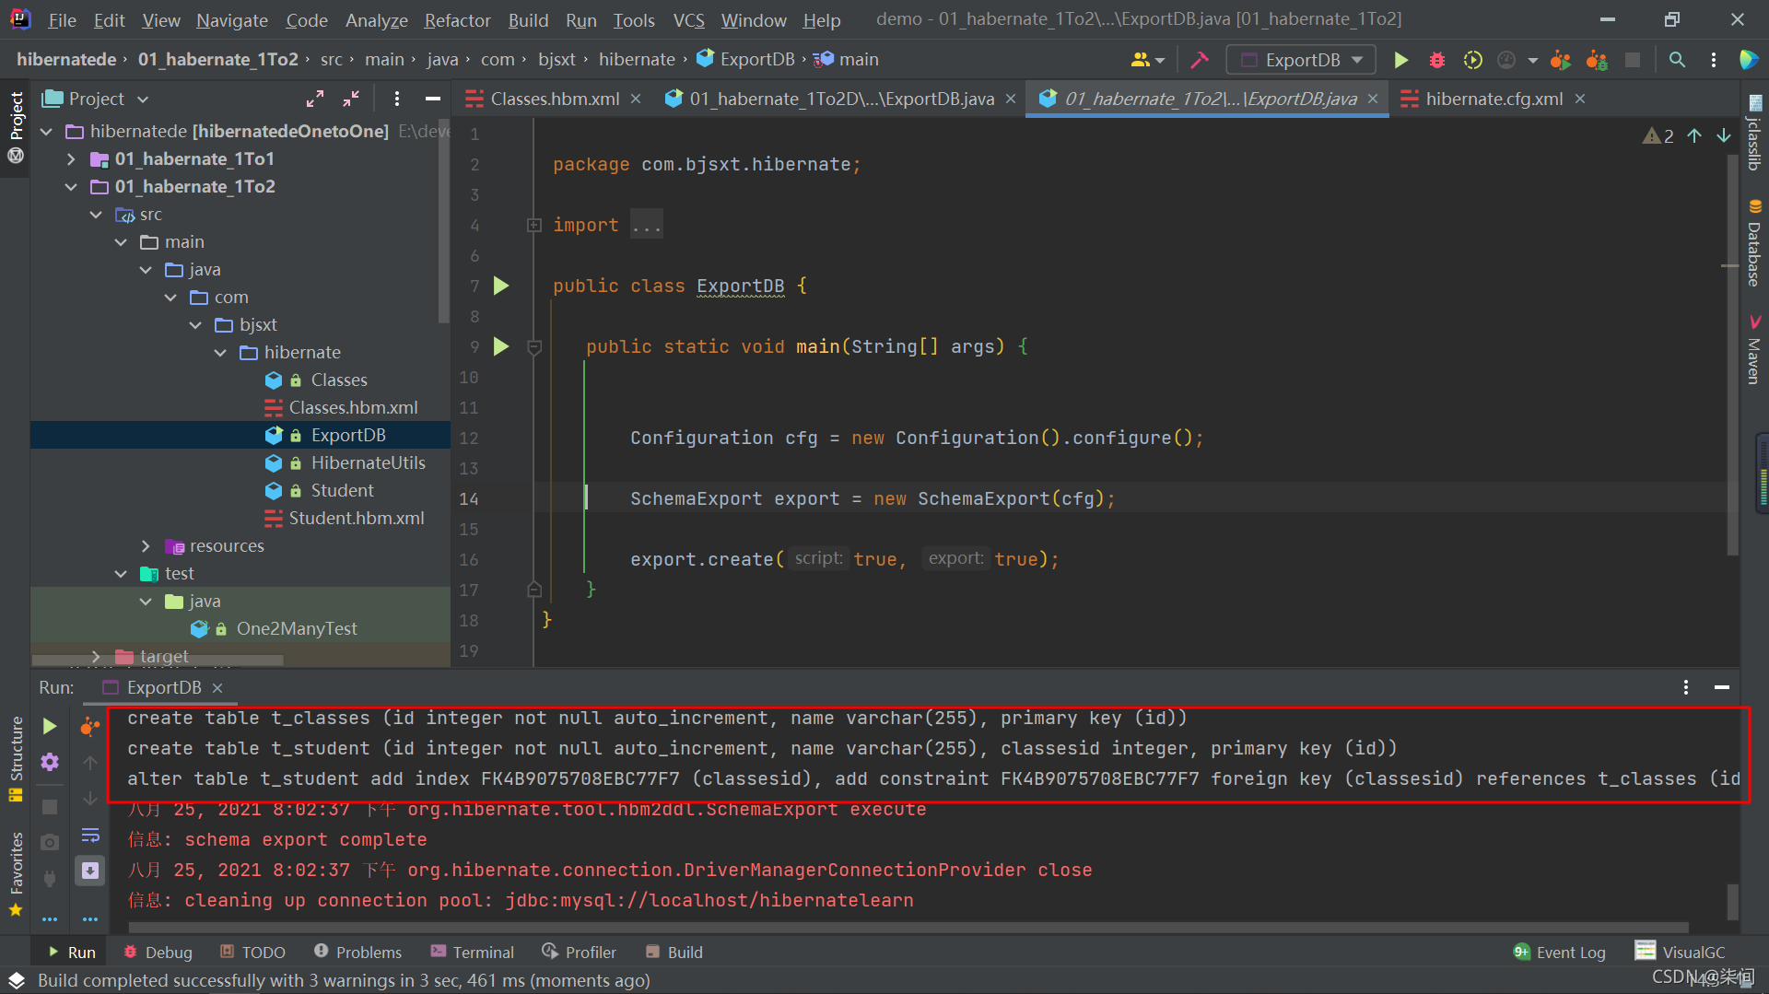Switch to Classes.hbm.xml editor tab
The width and height of the screenshot is (1769, 994).
[554, 99]
